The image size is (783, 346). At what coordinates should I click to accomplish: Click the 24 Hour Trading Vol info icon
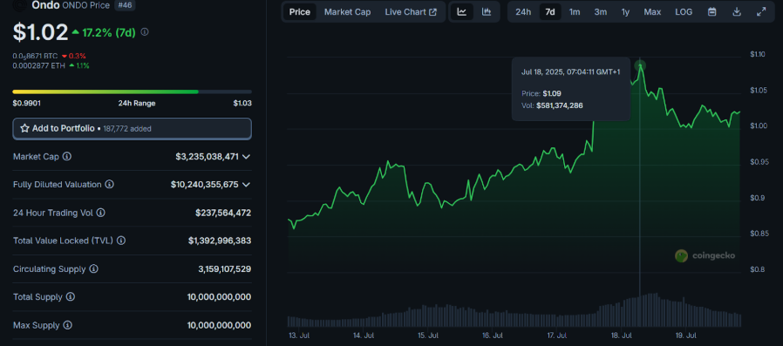tap(101, 213)
